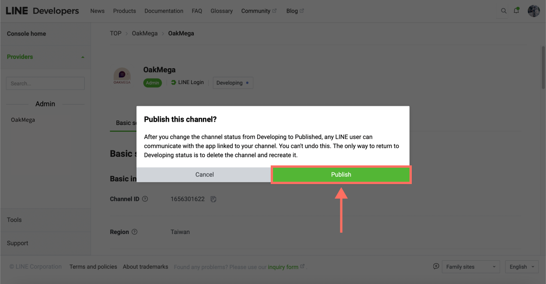Click the search magnifier icon

coord(503,11)
